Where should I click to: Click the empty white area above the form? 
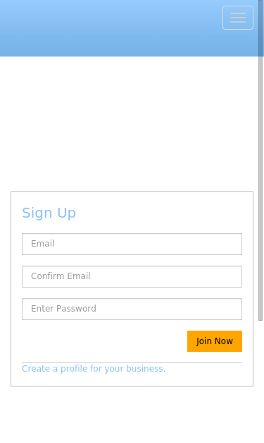tap(130, 124)
